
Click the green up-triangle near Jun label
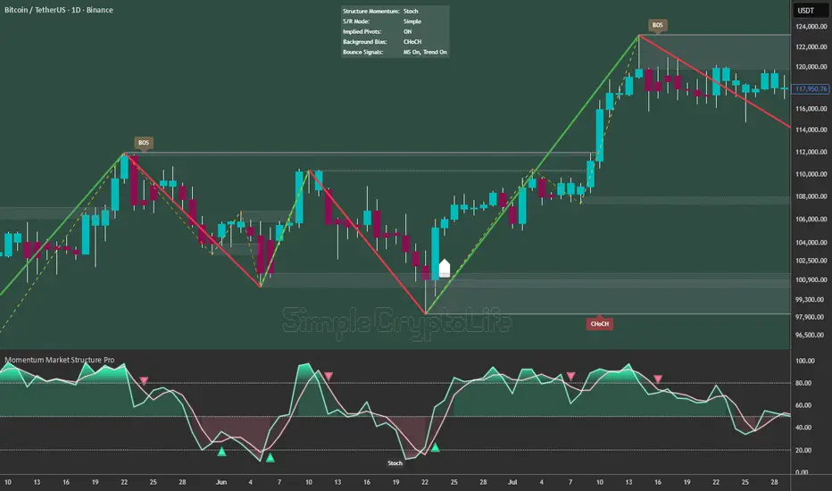[x=221, y=452]
